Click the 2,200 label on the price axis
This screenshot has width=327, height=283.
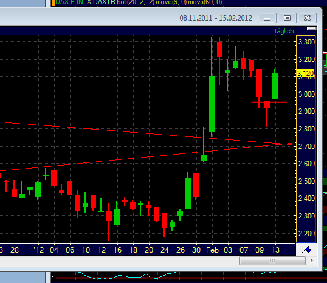(306, 234)
